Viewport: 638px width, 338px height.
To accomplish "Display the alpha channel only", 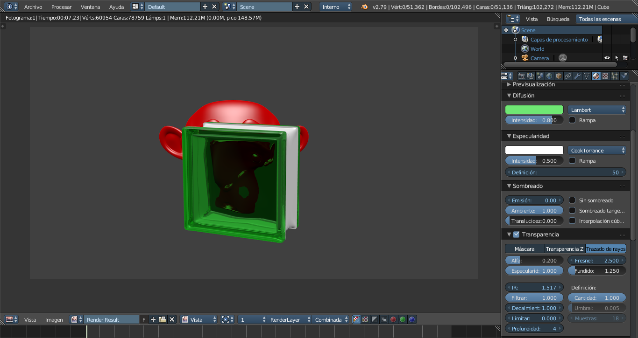I will coord(375,319).
